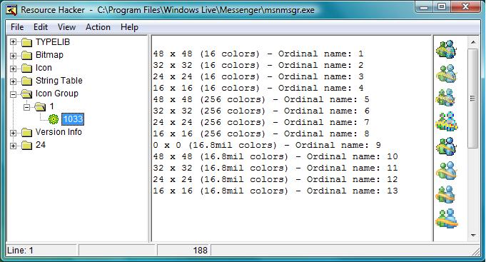This screenshot has width=486, height=262.
Task: Select the Version Info label in tree
Action: point(59,132)
